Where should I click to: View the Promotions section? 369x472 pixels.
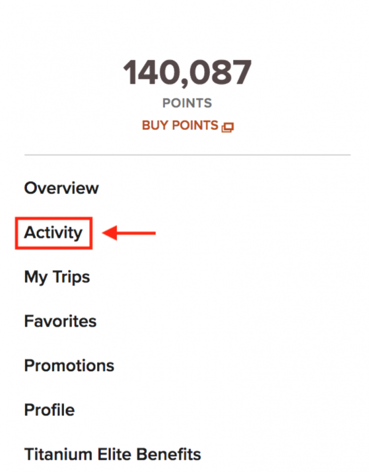[x=69, y=366]
